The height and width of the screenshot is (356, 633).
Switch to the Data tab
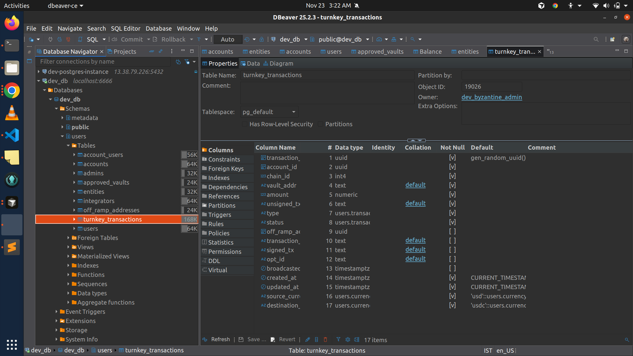click(250, 63)
